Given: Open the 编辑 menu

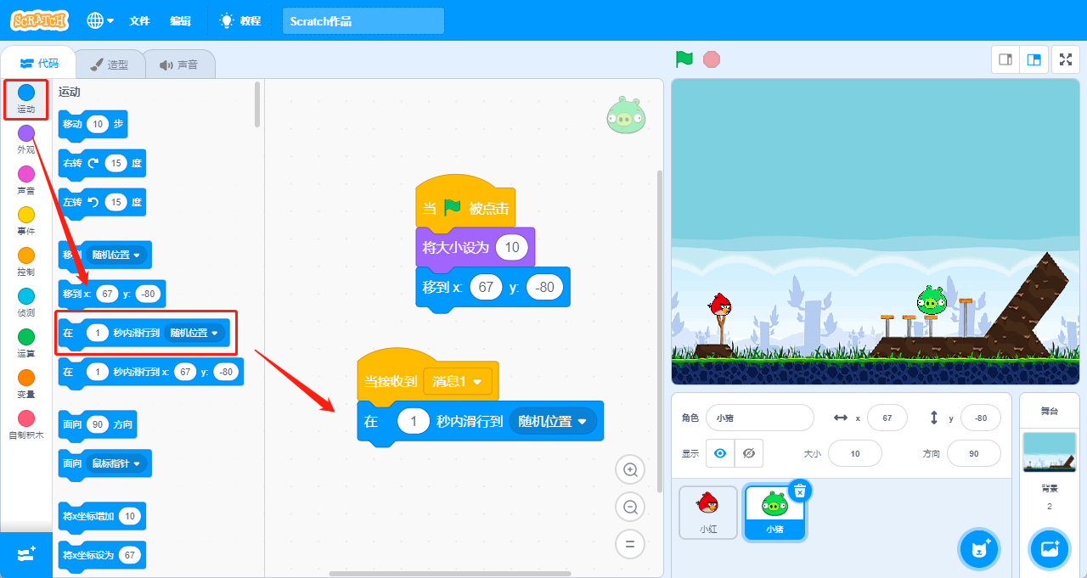Looking at the screenshot, I should (x=180, y=20).
